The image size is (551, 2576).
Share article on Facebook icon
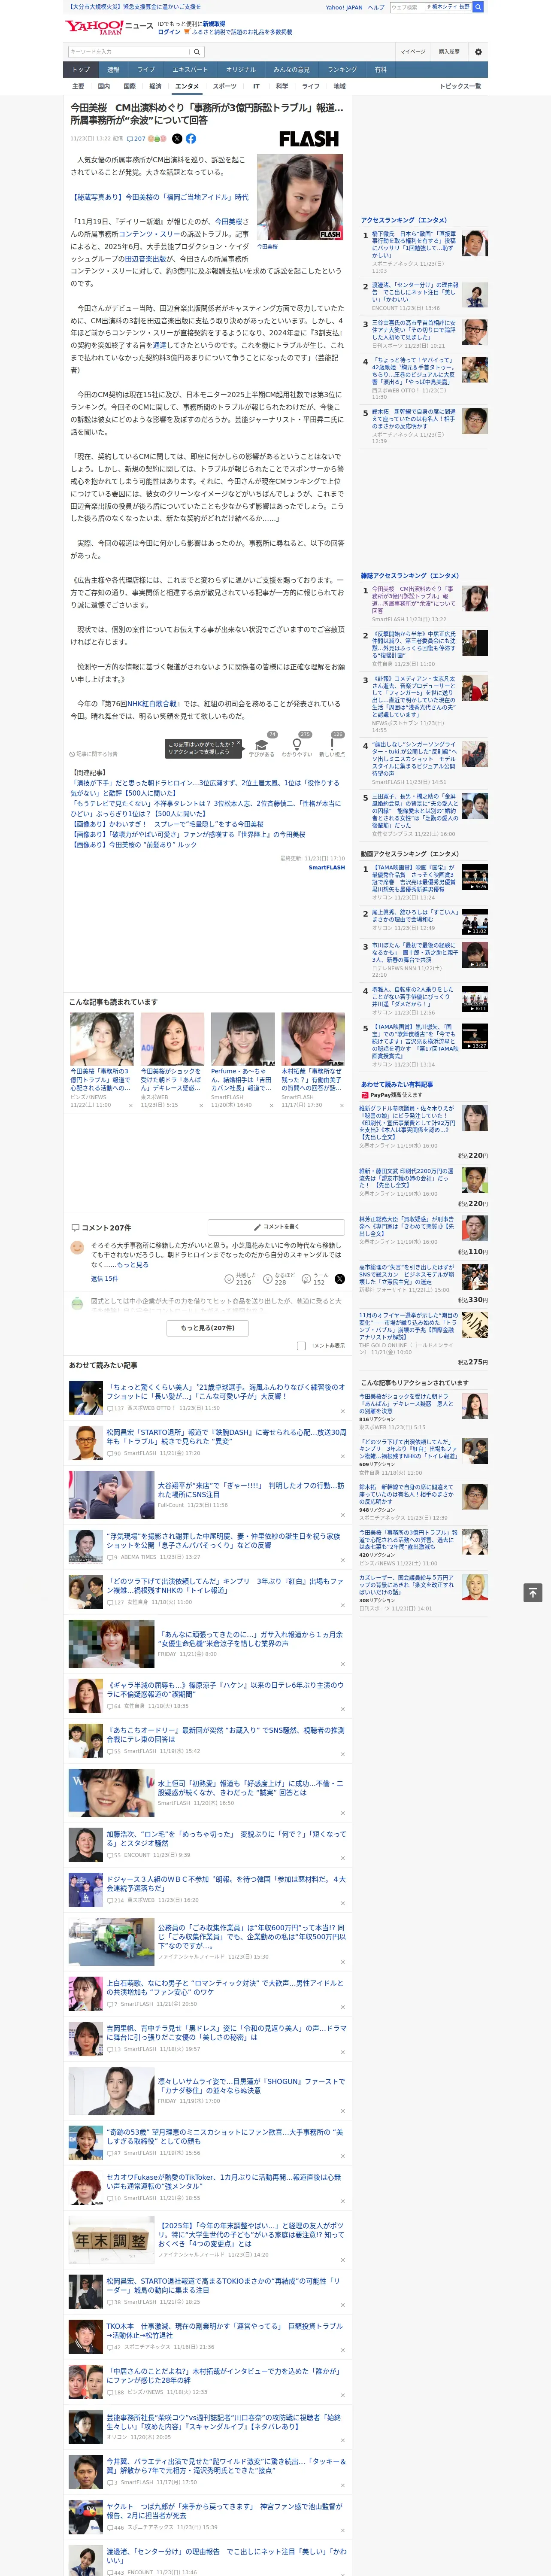click(x=191, y=139)
